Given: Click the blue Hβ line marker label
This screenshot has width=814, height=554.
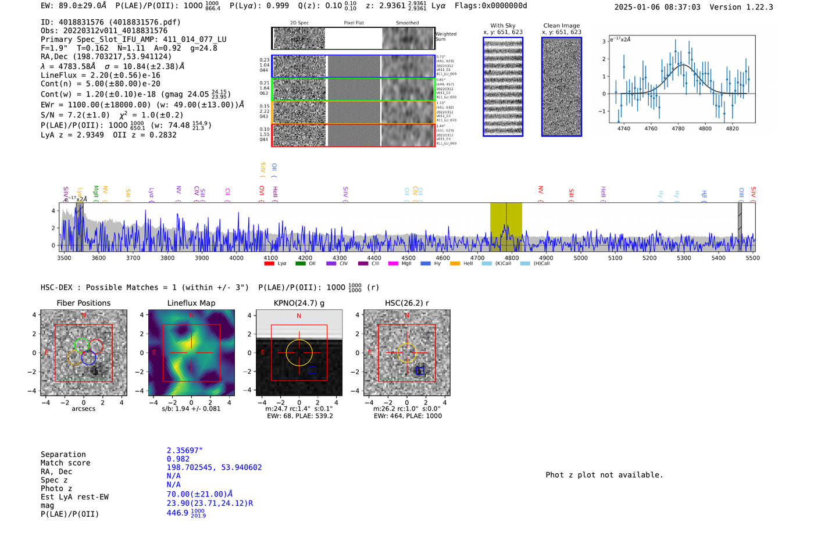Looking at the screenshot, I should [704, 194].
